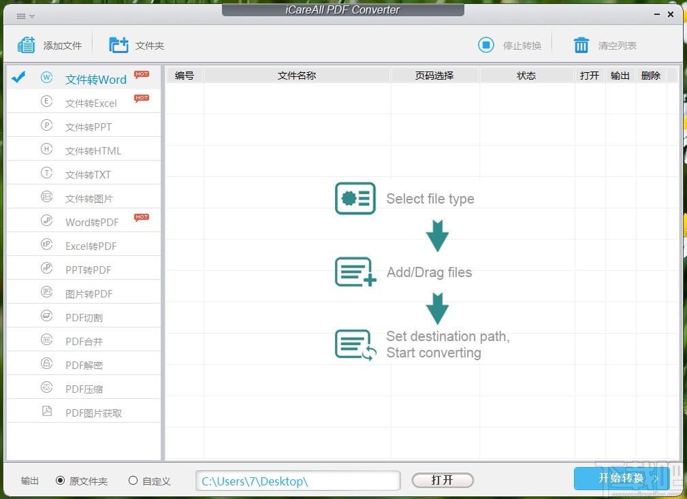Open the PDF压缩 function

(84, 387)
